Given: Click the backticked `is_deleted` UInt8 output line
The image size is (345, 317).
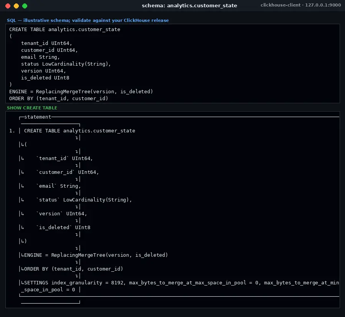Looking at the screenshot, I should click(x=63, y=228).
